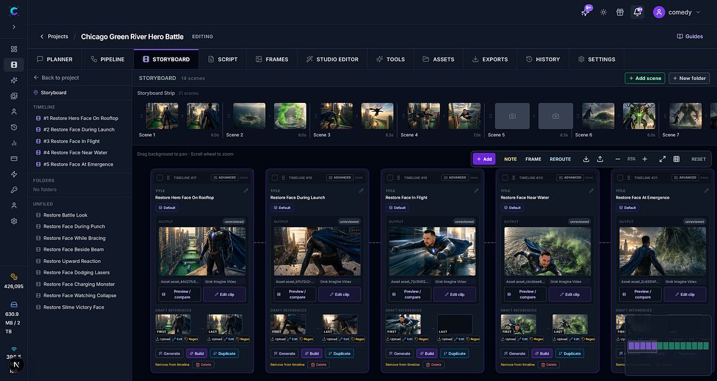Tick the checkbox on Timeline #20 card
The width and height of the screenshot is (717, 381).
505,177
